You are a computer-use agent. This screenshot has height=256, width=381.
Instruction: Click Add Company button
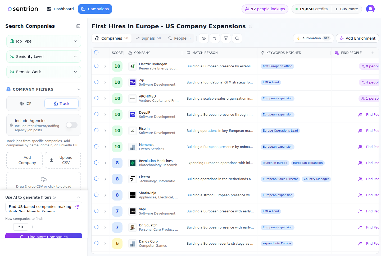[x=25, y=160]
